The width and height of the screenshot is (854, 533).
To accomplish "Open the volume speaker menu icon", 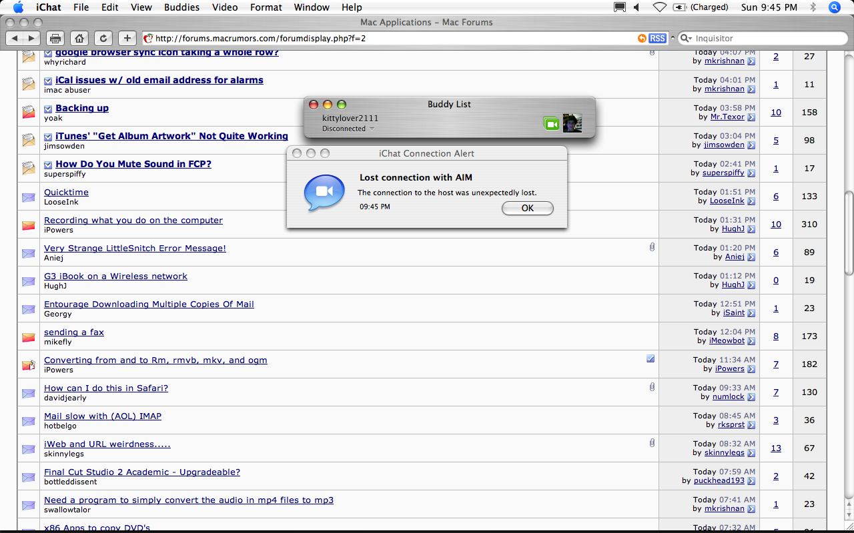I will pyautogui.click(x=636, y=7).
